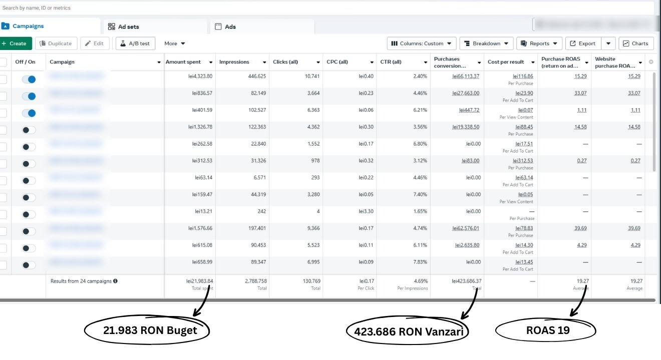Click the add column plus icon in the header
The width and height of the screenshot is (661, 360).
coord(651,62)
